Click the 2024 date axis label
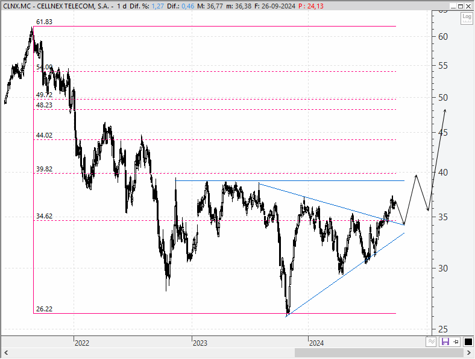Viewport: 475px width, 359px height. click(x=316, y=343)
